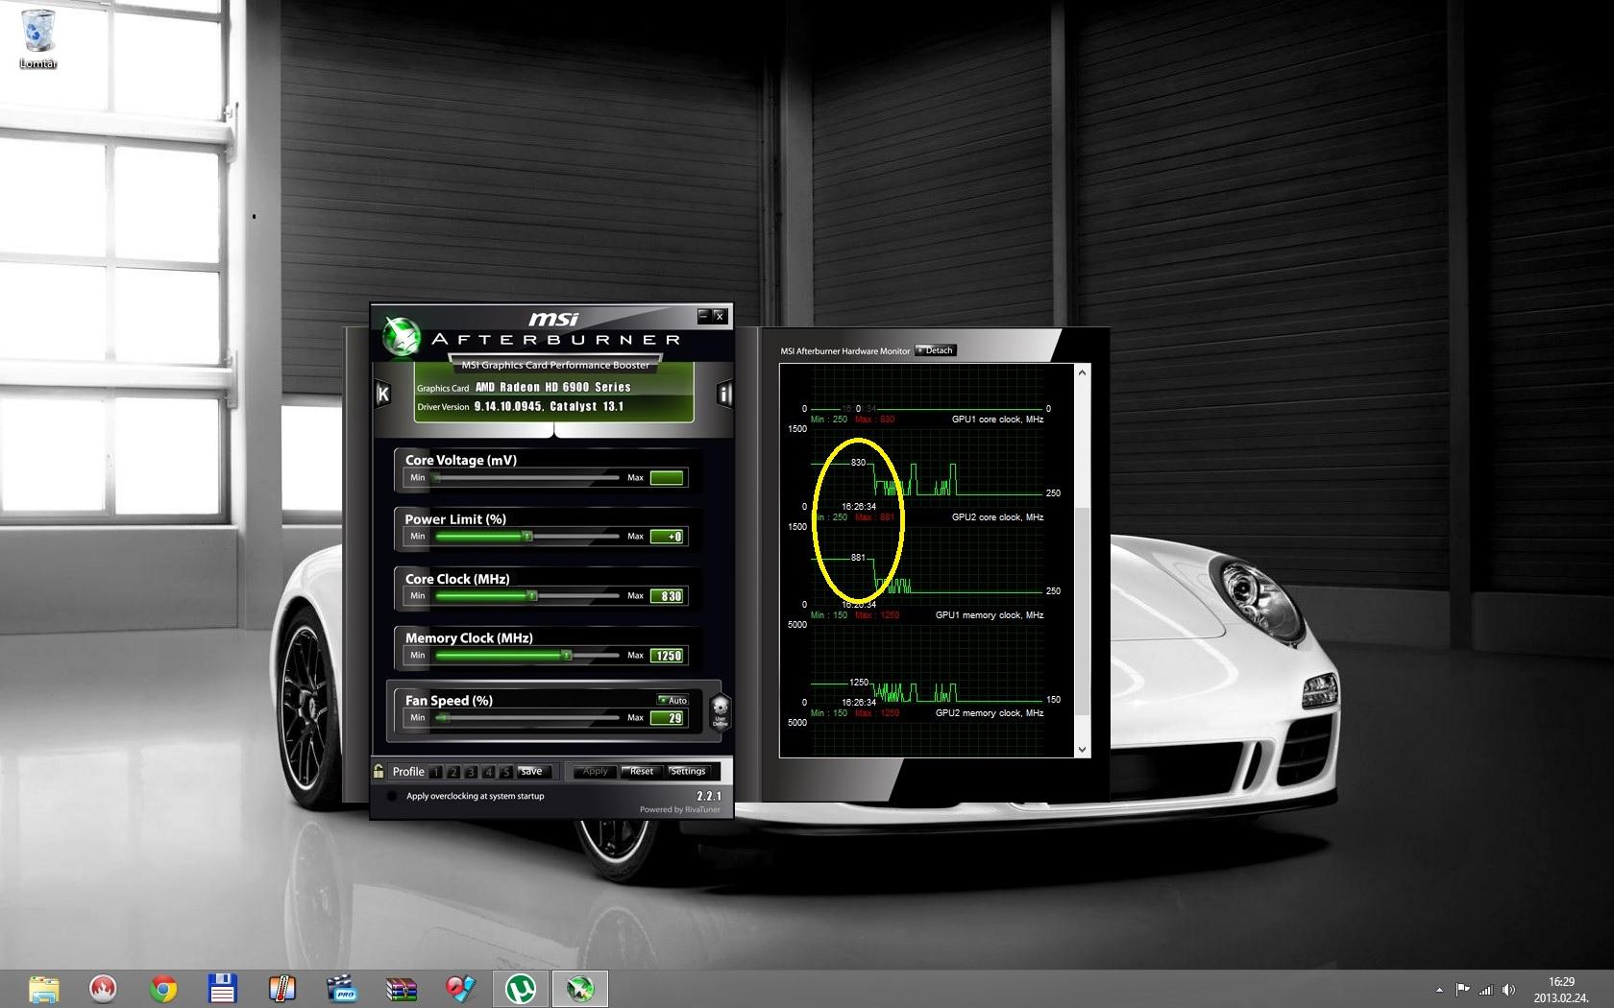The image size is (1614, 1008).
Task: Click the Detach hardware monitor button
Action: (x=936, y=350)
